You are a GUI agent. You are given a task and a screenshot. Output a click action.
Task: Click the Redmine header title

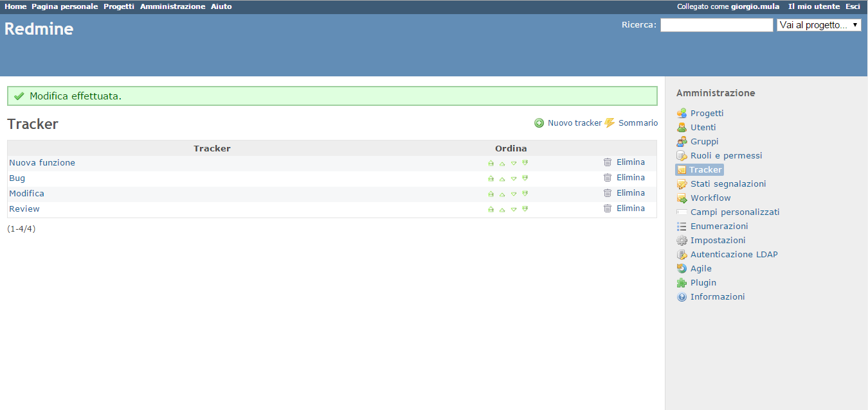click(x=39, y=29)
